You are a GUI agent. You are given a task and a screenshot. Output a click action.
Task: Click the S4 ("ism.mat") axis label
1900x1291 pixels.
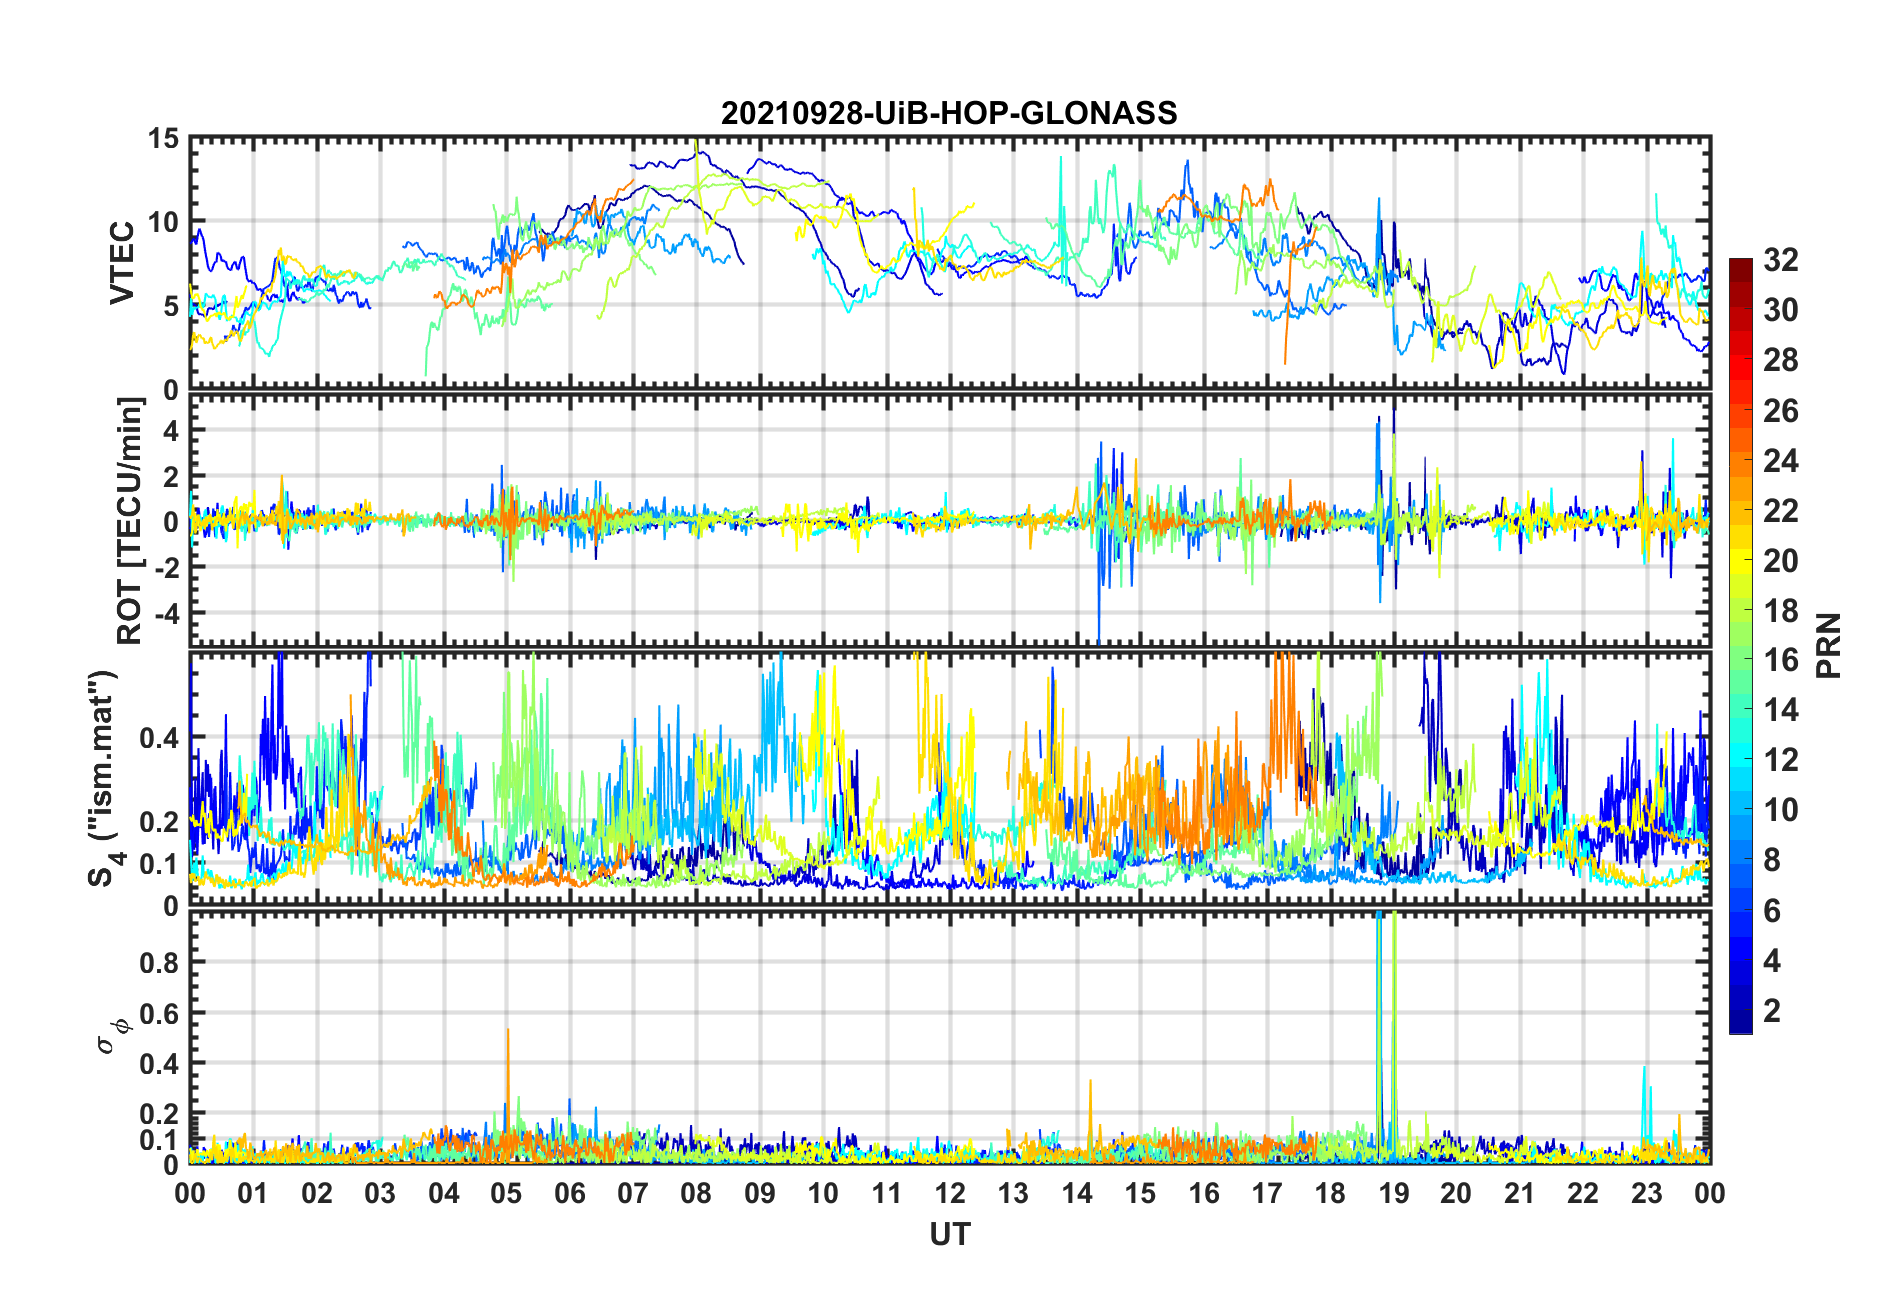click(x=103, y=779)
